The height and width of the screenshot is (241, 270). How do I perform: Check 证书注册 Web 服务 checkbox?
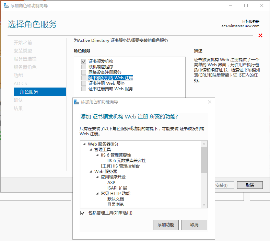point(84,83)
